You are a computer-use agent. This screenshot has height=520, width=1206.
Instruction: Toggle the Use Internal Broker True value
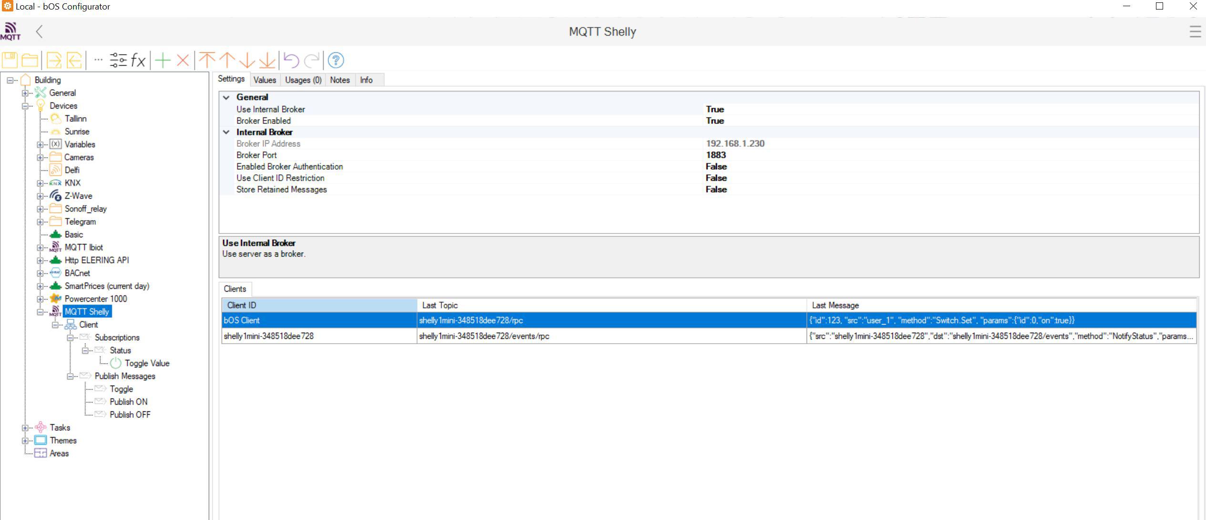pos(715,109)
